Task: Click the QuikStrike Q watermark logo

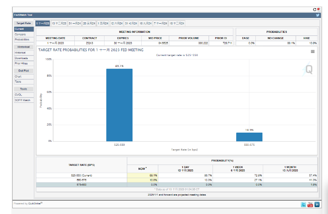Action: click(309, 69)
